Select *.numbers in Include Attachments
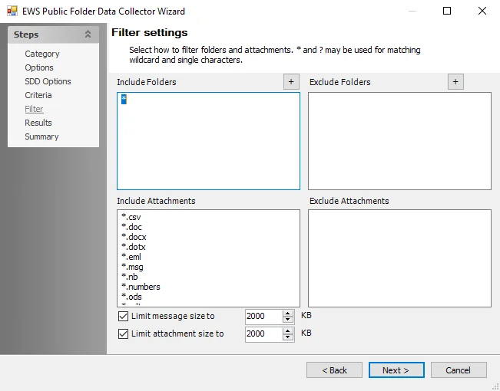Viewport: 500px width, 391px height. (141, 287)
